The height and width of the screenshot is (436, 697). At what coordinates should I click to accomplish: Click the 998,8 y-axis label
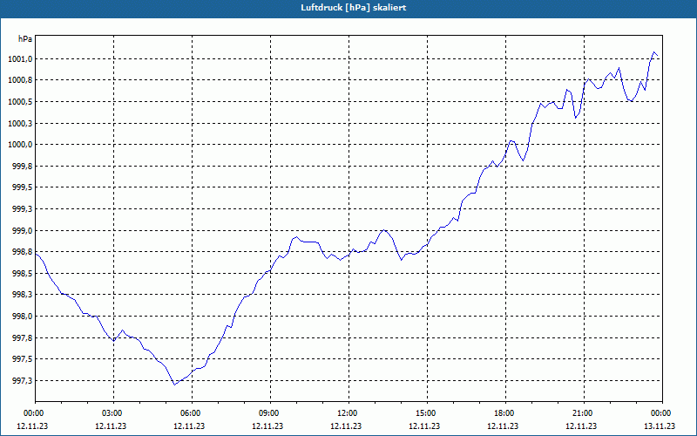(x=23, y=252)
